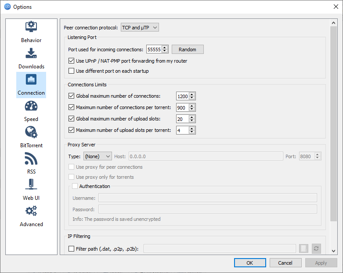Open the Behavior settings icon
This screenshot has width=343, height=273.
pos(31,27)
